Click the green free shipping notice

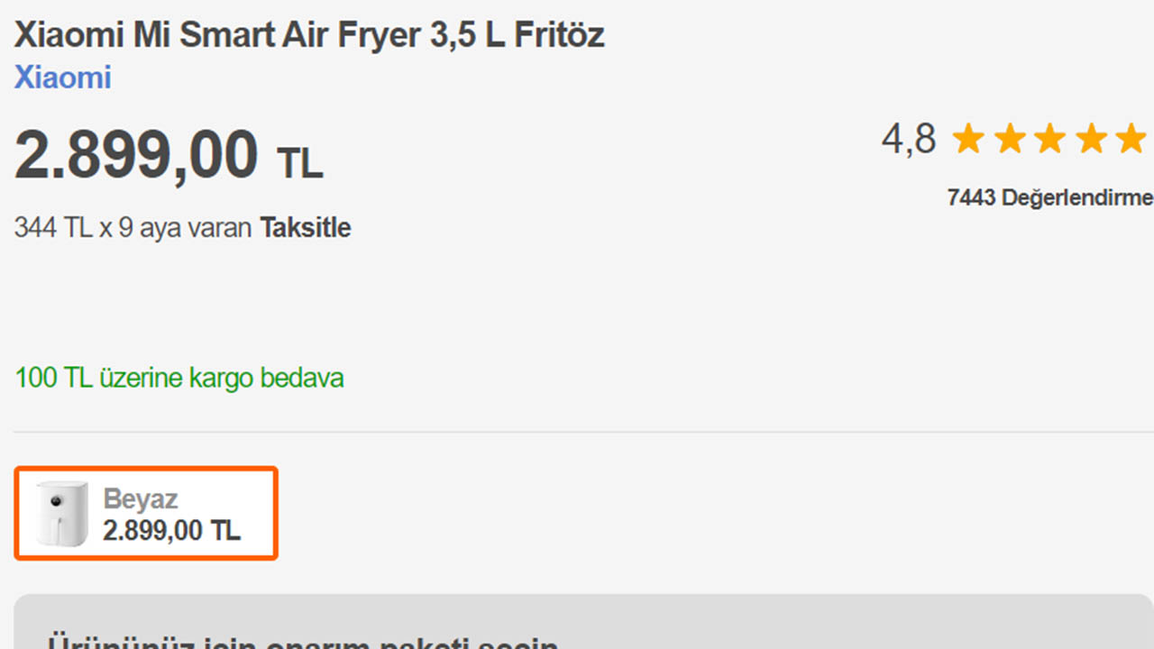(179, 378)
